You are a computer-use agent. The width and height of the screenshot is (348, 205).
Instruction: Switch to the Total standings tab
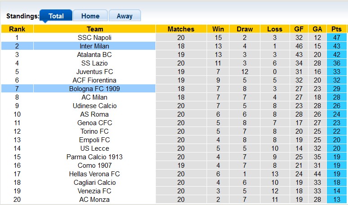click(56, 16)
